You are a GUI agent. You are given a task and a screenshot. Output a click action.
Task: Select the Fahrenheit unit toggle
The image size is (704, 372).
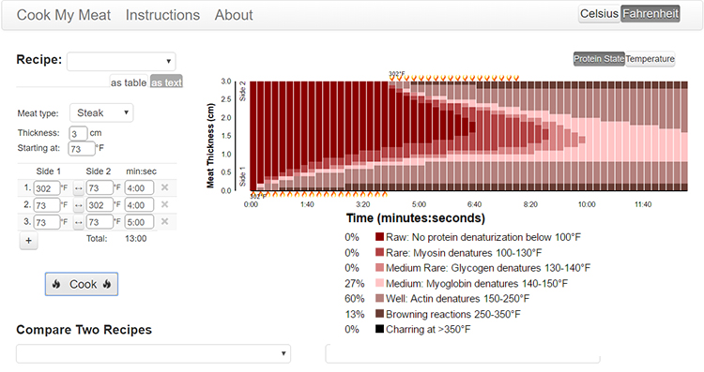[650, 14]
